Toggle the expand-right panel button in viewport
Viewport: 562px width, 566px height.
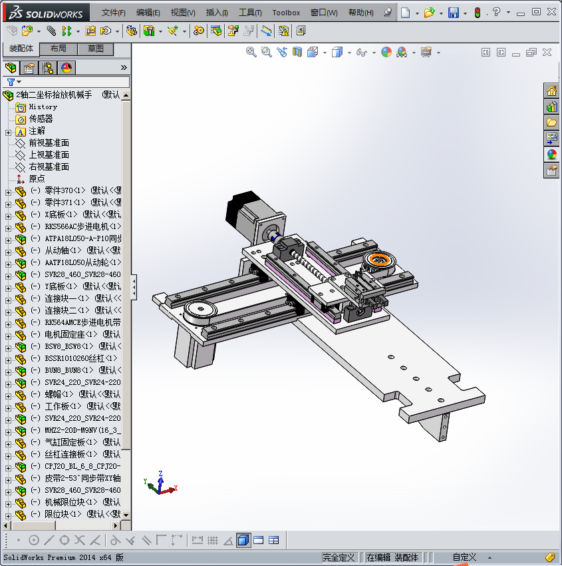[501, 53]
